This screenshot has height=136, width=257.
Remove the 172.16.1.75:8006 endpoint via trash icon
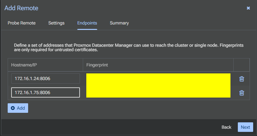[242, 93]
